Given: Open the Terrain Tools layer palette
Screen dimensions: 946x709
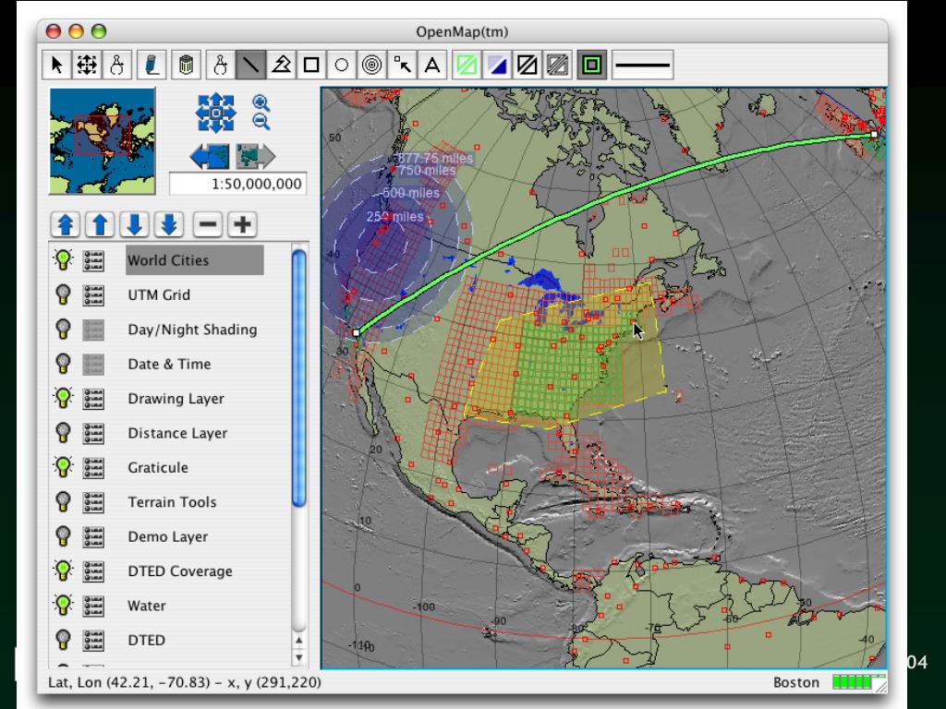Looking at the screenshot, I should click(x=93, y=502).
